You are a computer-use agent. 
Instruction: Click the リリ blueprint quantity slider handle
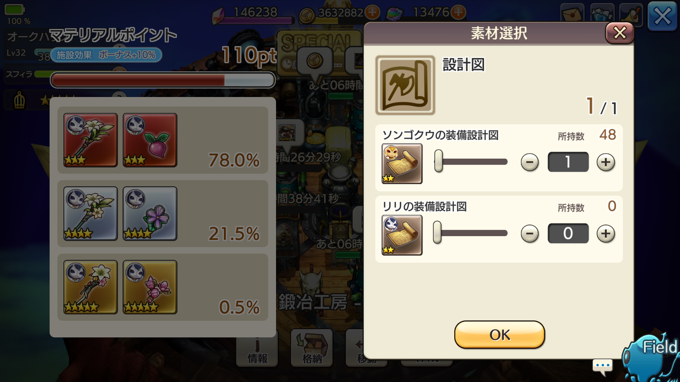pos(437,233)
